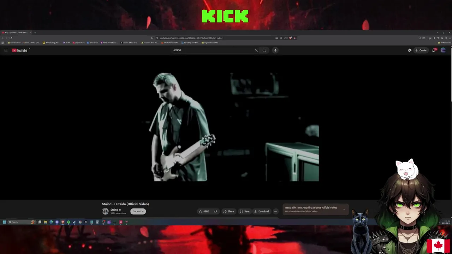452x254 pixels.
Task: Click the zoom magnifier in address bar
Action: pos(281,38)
